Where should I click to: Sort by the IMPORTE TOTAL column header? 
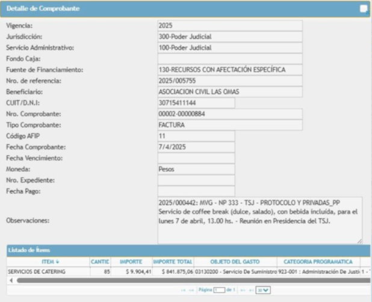coord(173,262)
